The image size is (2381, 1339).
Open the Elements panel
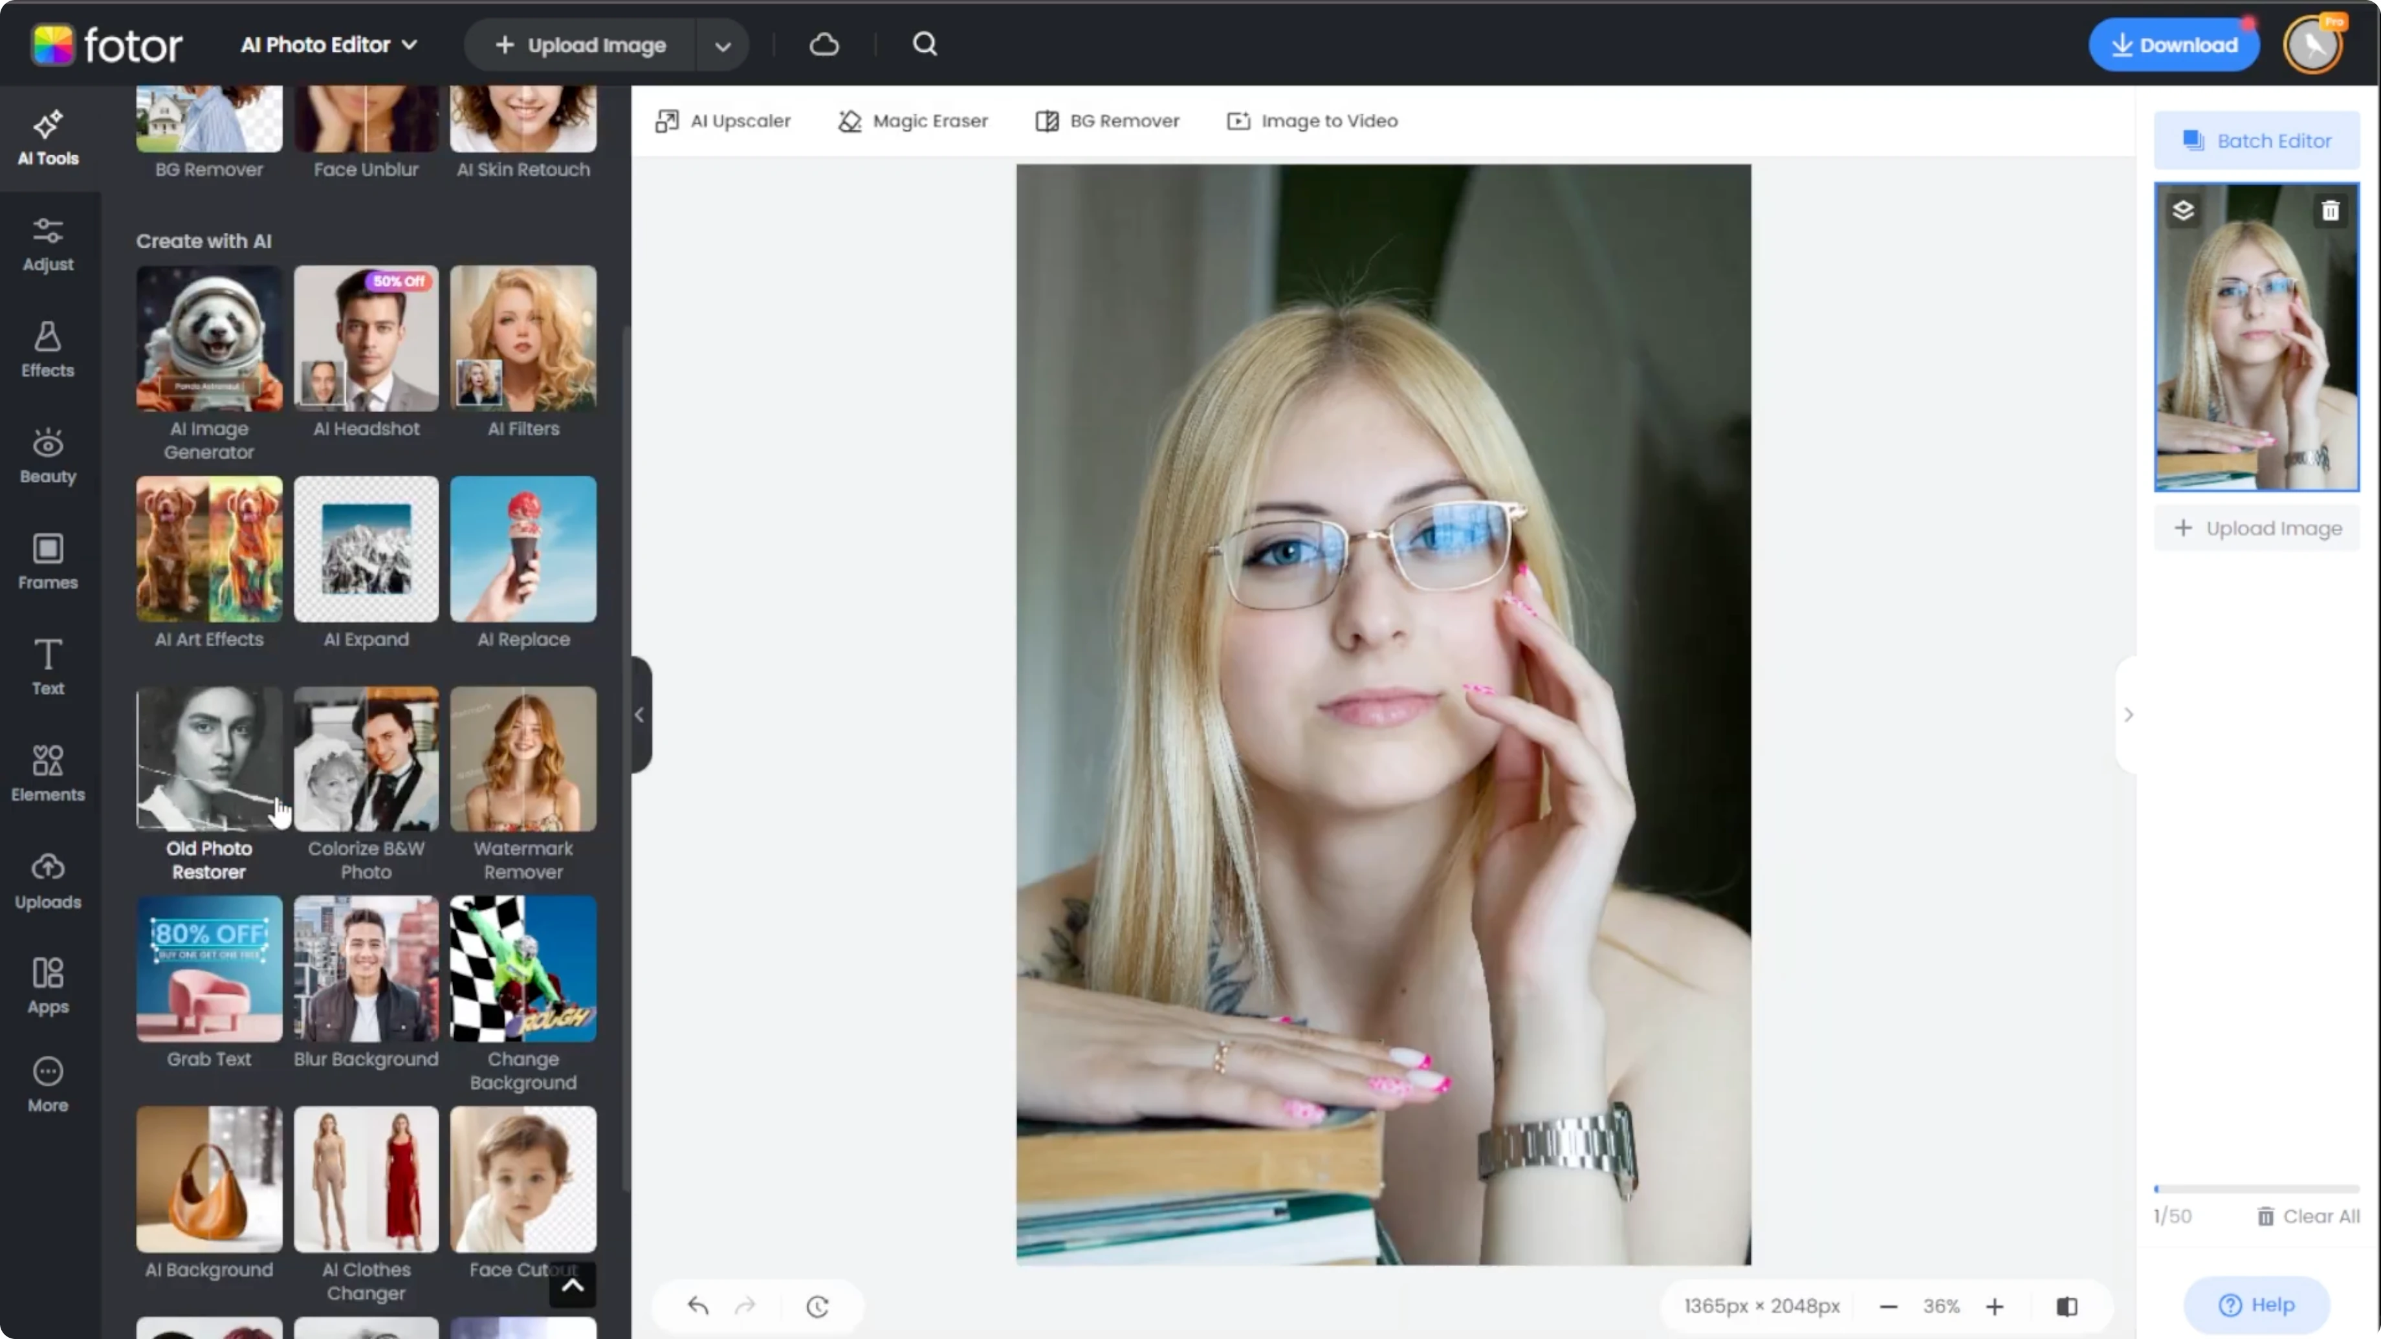click(48, 774)
